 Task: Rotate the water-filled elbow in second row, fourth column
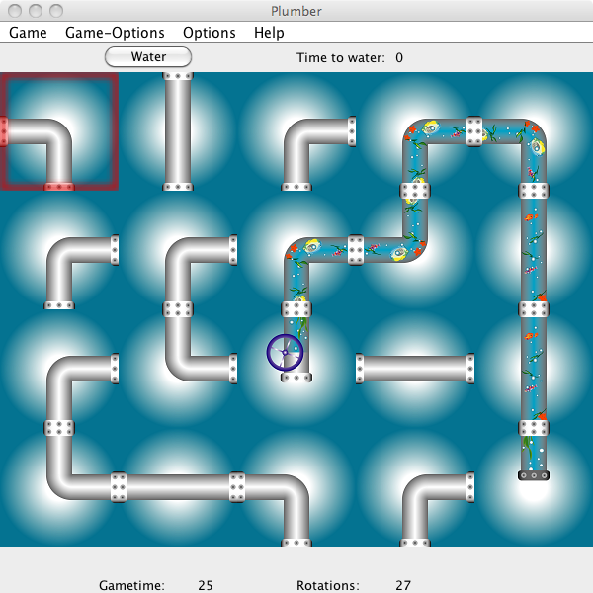(415, 250)
